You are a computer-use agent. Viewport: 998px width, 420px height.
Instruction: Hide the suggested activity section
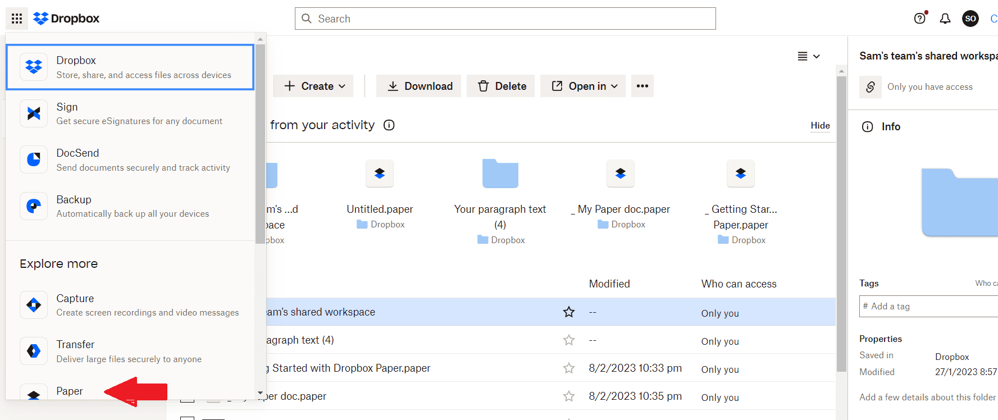pyautogui.click(x=820, y=126)
